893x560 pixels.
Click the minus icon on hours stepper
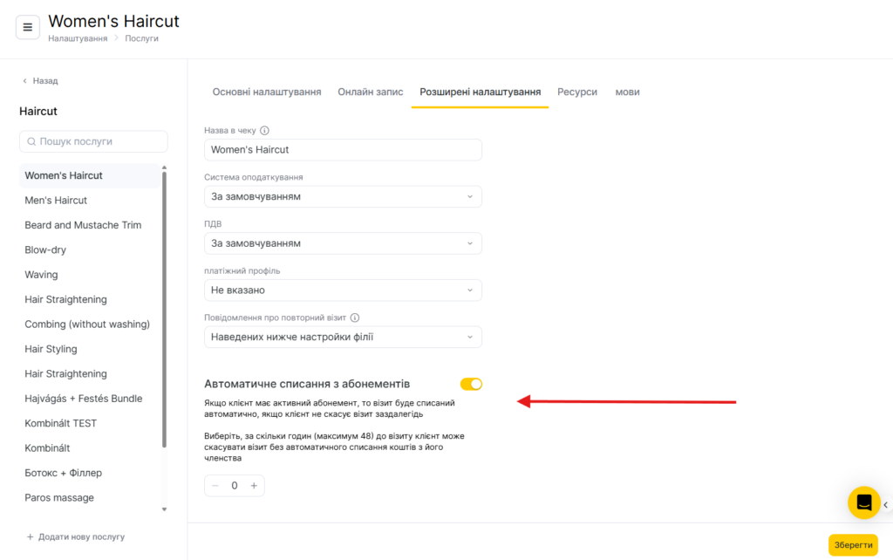[215, 485]
